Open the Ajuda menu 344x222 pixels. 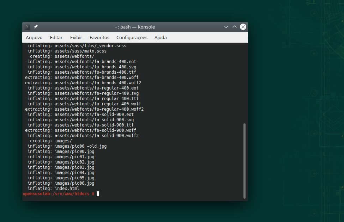tap(161, 37)
